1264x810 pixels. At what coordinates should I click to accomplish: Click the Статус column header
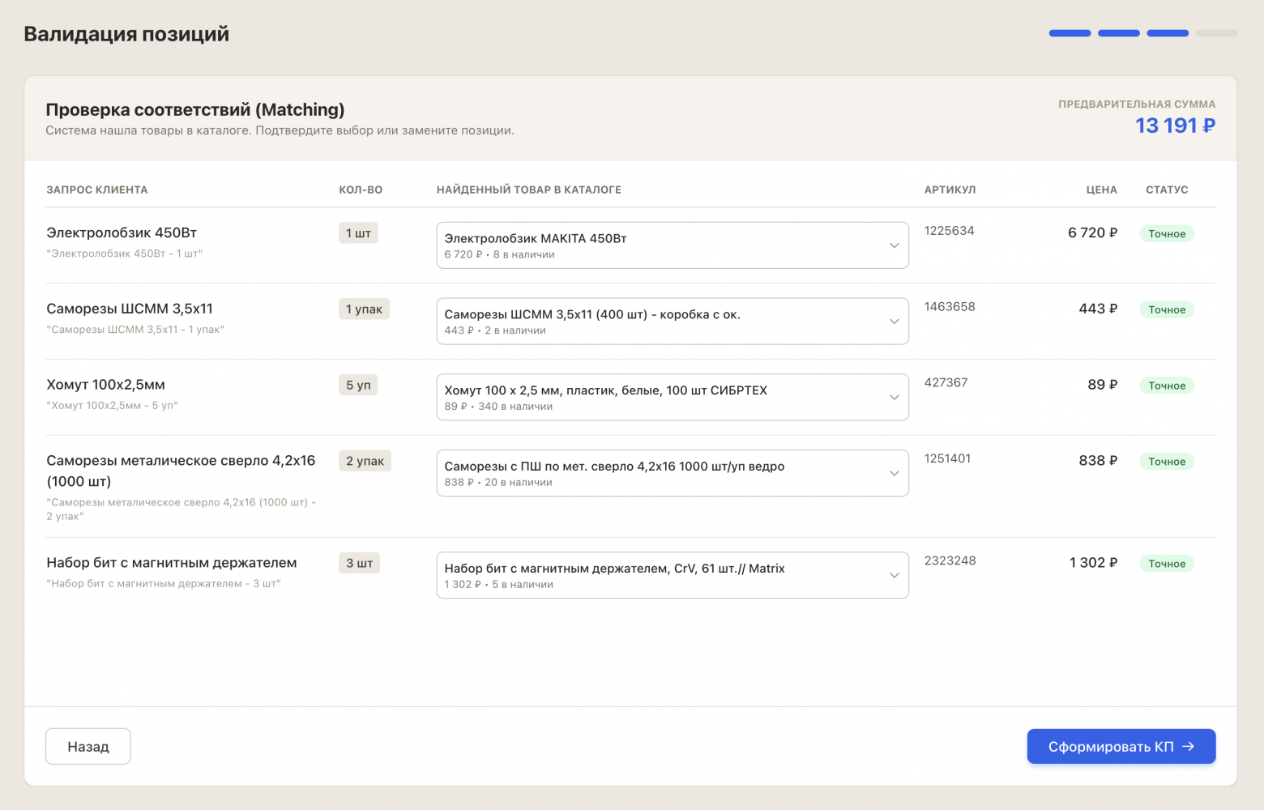(x=1167, y=190)
